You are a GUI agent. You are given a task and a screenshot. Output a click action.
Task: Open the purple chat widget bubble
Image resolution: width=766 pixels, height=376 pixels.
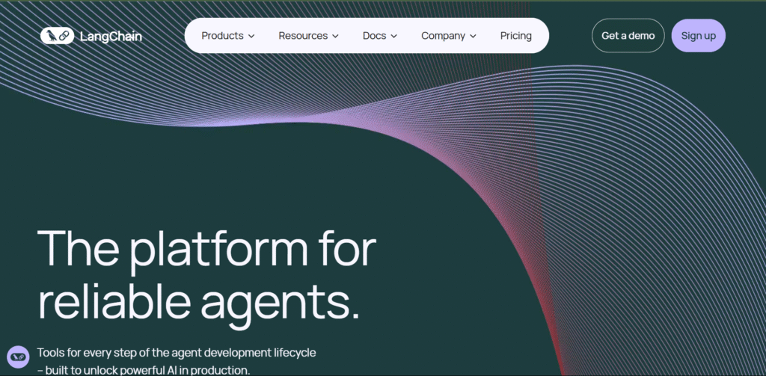17,357
